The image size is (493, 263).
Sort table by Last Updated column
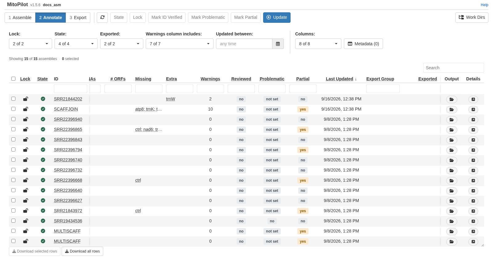[341, 79]
